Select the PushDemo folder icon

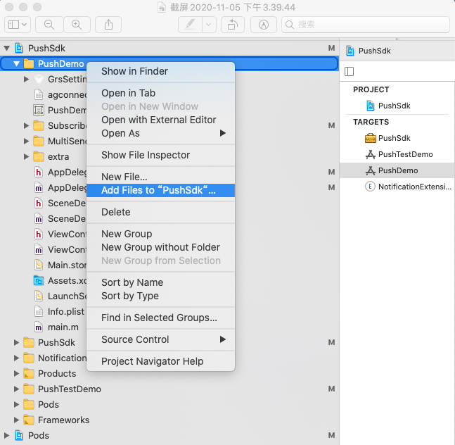click(x=29, y=63)
